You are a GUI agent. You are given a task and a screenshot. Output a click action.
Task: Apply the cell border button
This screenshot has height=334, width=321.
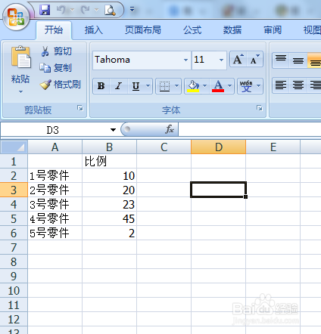pyautogui.click(x=164, y=86)
